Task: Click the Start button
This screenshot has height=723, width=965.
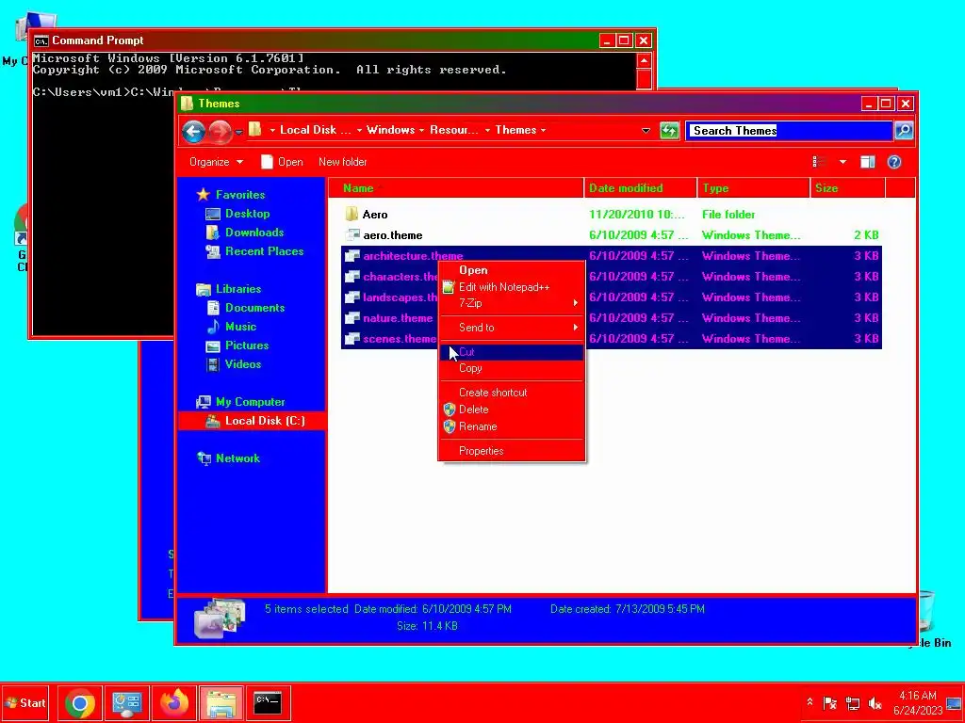Action: tap(25, 702)
